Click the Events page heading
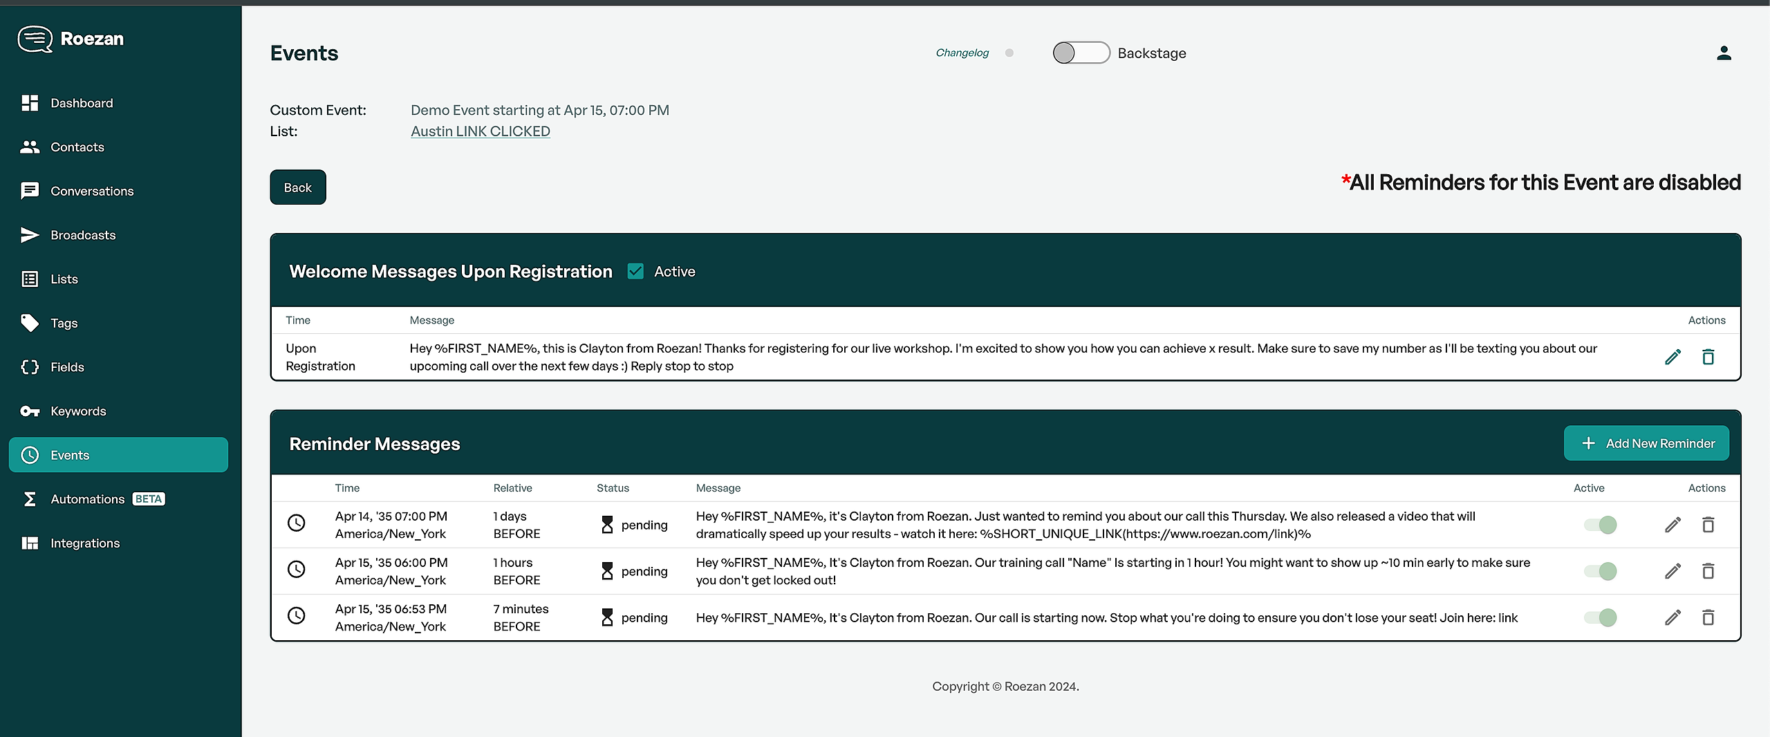 (304, 53)
